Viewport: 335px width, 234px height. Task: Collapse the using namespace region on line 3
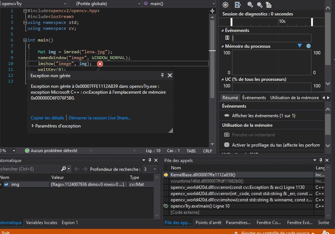click(x=25, y=22)
